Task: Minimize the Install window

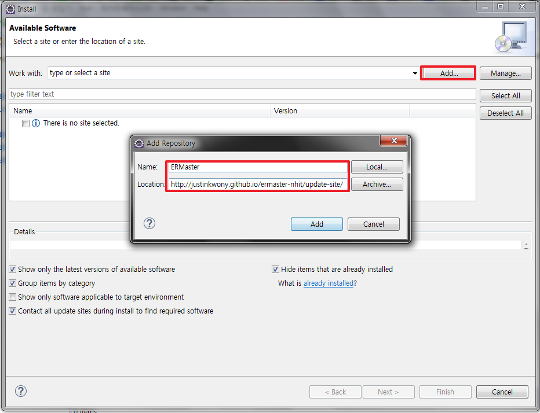Action: (x=485, y=6)
